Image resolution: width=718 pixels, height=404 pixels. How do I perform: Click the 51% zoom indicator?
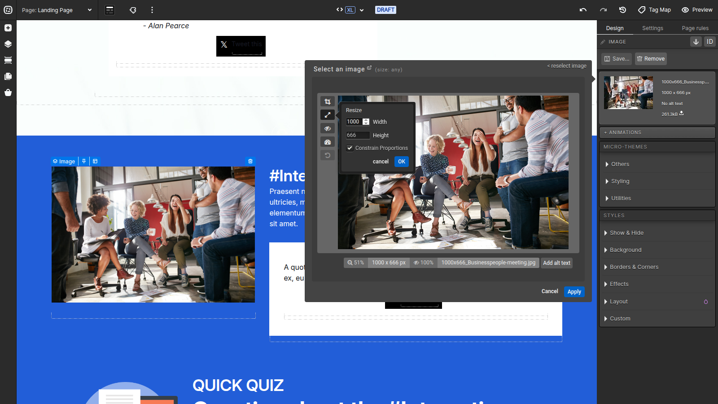pos(356,263)
